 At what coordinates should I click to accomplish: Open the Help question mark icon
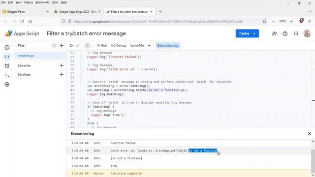pyautogui.click(x=285, y=34)
